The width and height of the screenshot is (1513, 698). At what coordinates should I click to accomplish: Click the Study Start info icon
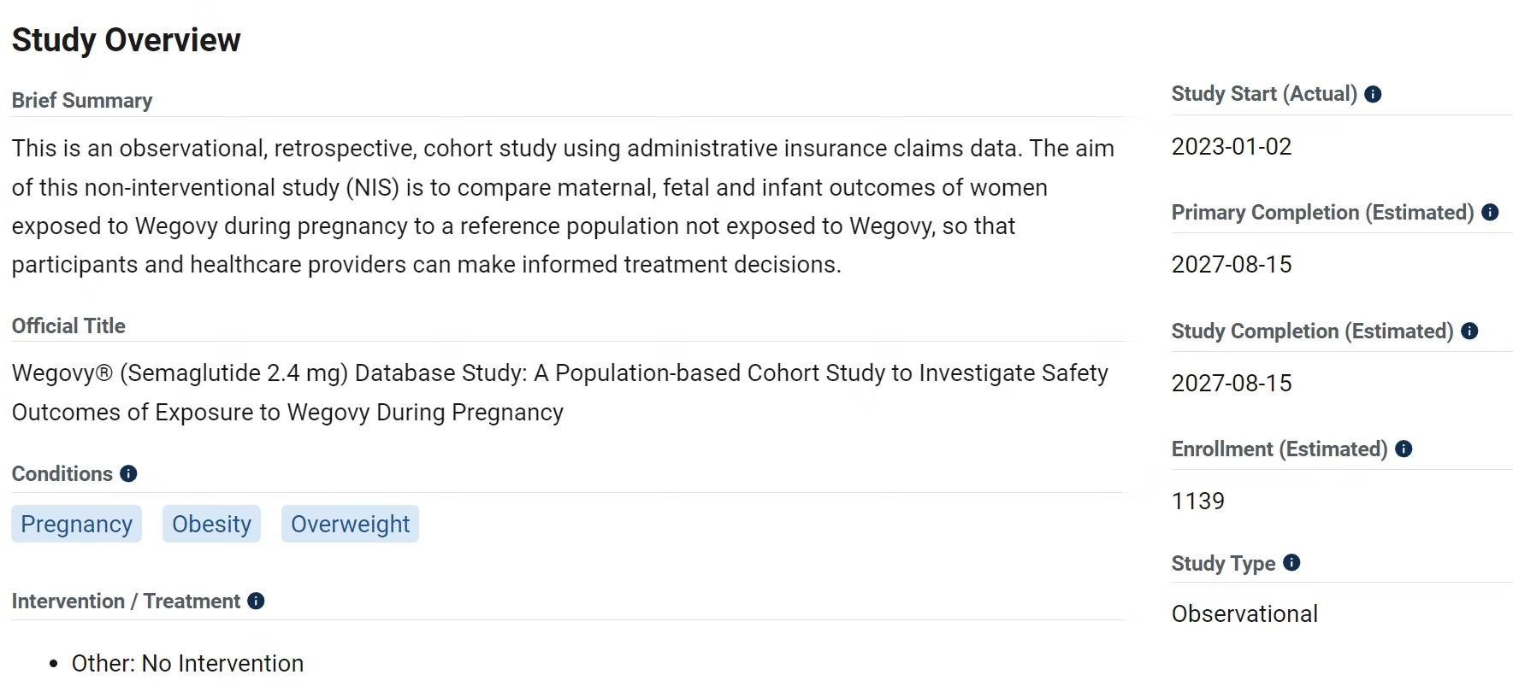1373,94
